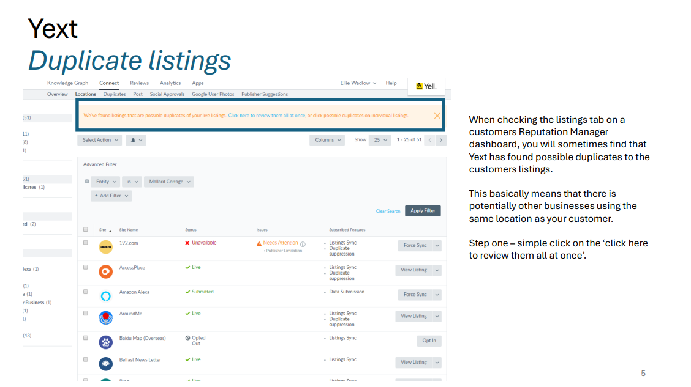Image resolution: width=691 pixels, height=387 pixels.
Task: Click the Status column header
Action: [191, 230]
